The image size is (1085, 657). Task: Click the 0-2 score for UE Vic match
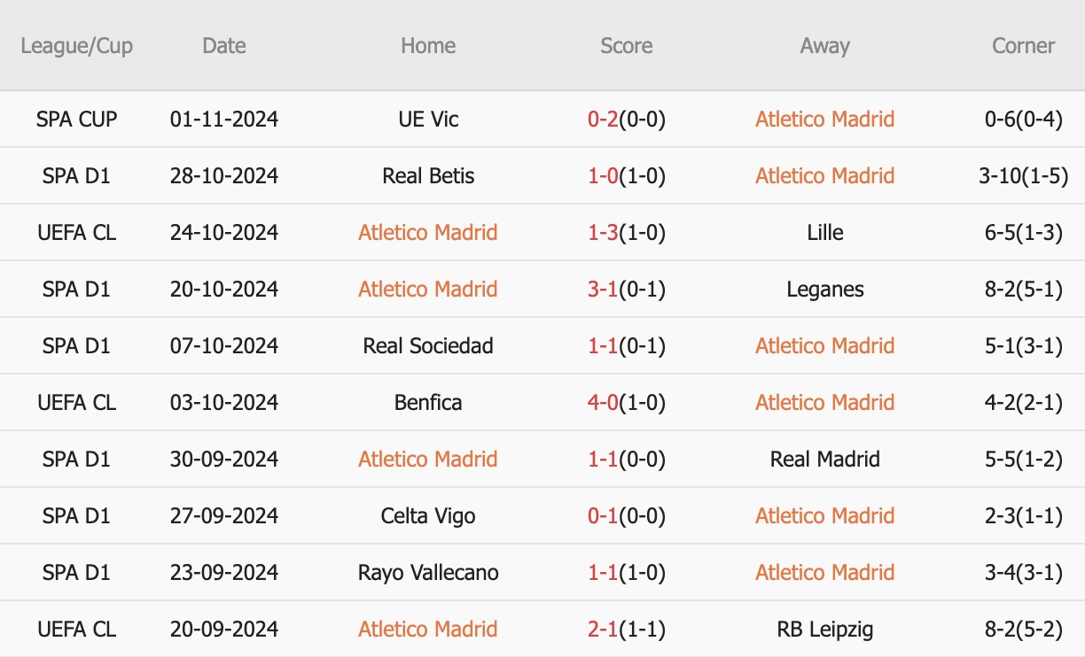pos(602,120)
